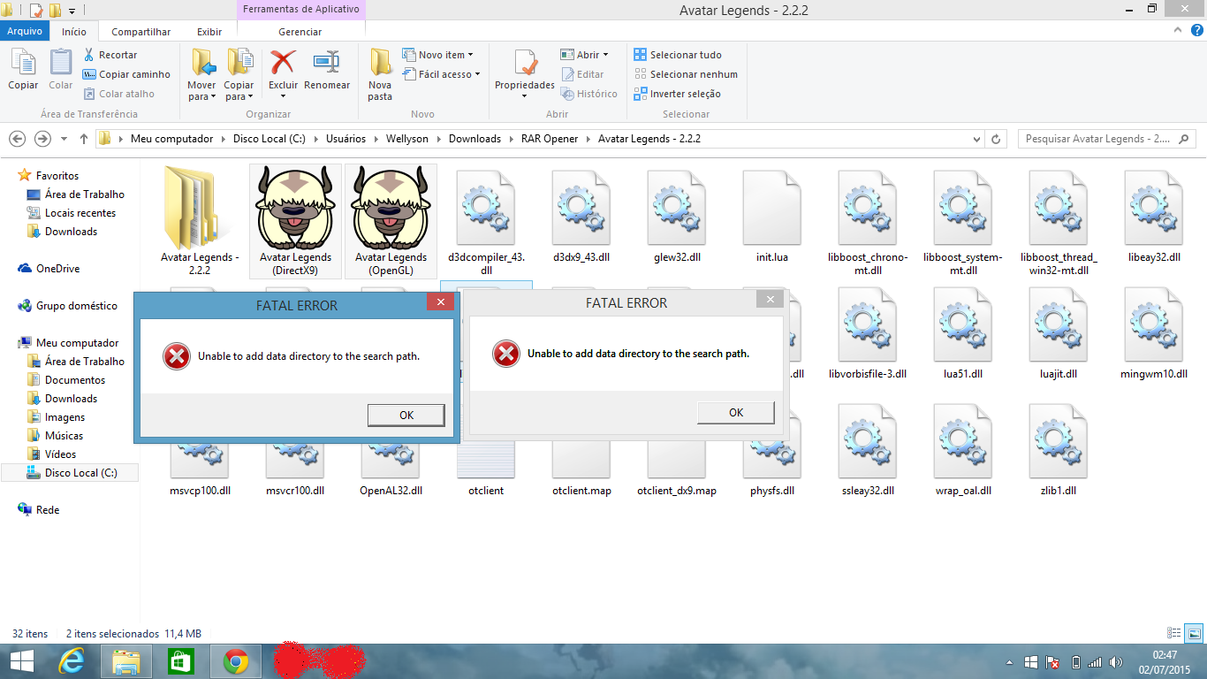Viewport: 1207px width, 679px height.
Task: Click the Colar paste icon
Action: tap(60, 69)
